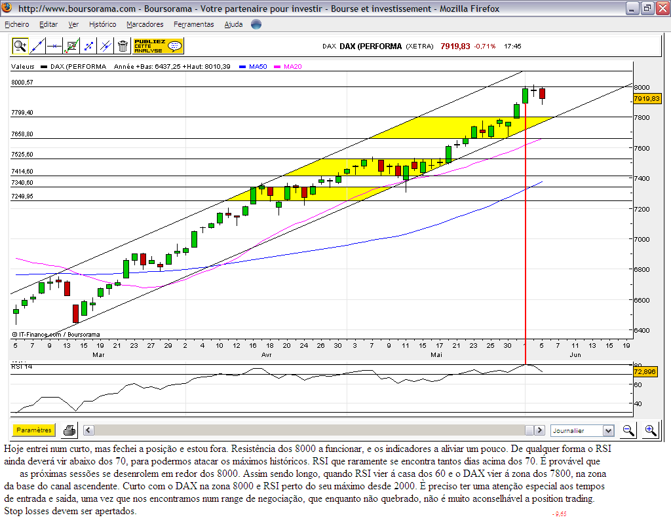Select the trend line drawing tool
The image size is (671, 524).
[37, 46]
